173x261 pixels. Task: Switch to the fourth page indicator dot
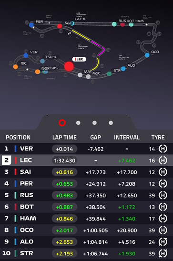tap(111, 123)
